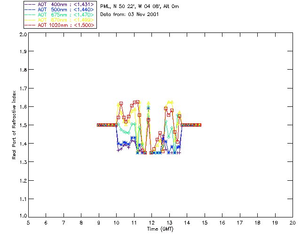Click the x-axis tick label 19
This screenshot has height=241, width=301.
click(x=275, y=223)
